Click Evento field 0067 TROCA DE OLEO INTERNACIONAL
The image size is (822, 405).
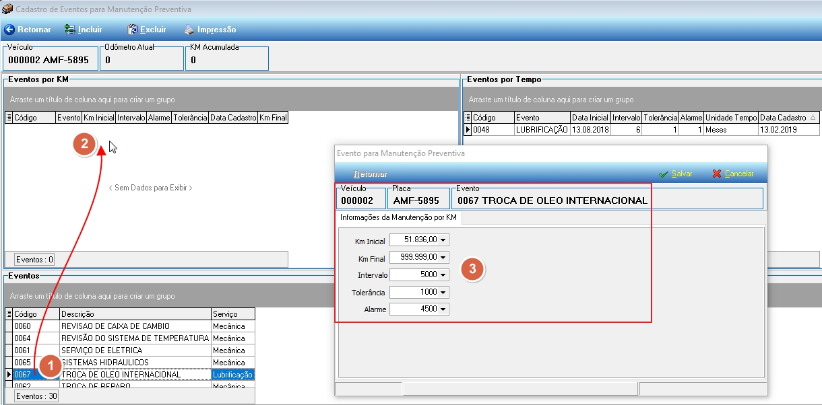point(607,200)
